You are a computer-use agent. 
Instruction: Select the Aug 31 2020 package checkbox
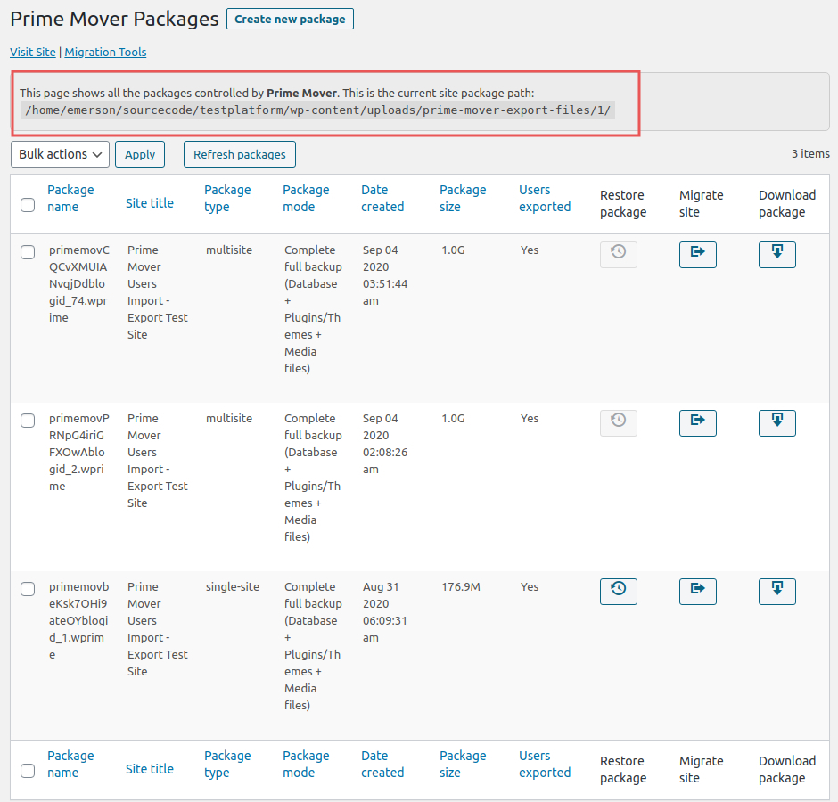point(28,589)
